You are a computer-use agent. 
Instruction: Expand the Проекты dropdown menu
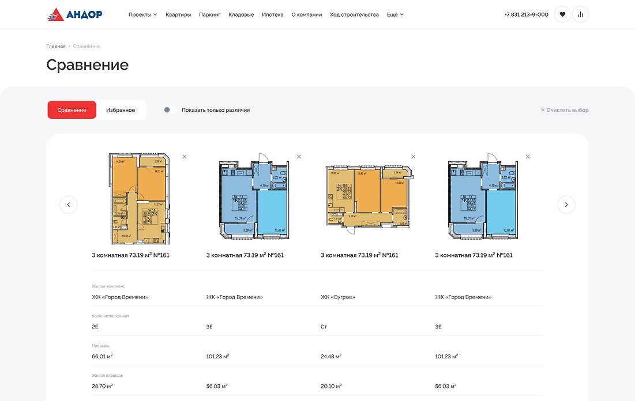(142, 14)
